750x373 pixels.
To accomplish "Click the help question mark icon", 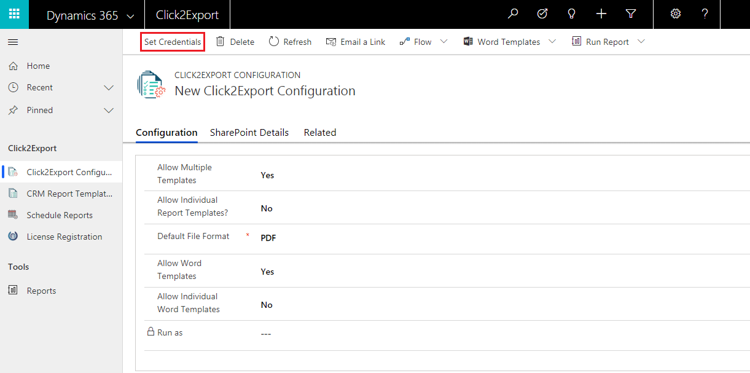I will [x=705, y=14].
